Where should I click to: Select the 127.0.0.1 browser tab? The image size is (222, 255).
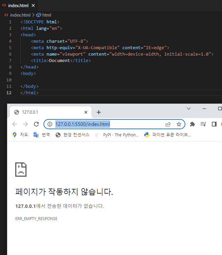[x=51, y=112]
